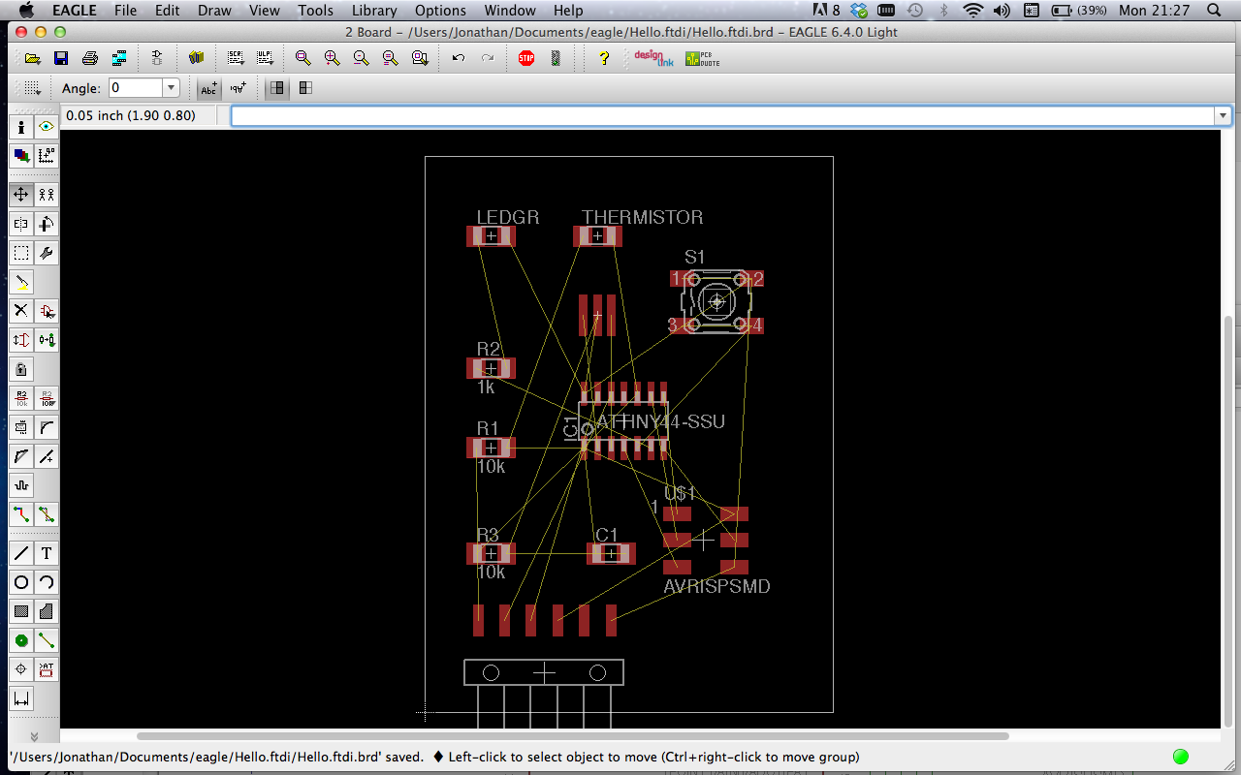Select the Name tool
Image resolution: width=1241 pixels, height=775 pixels.
21,398
